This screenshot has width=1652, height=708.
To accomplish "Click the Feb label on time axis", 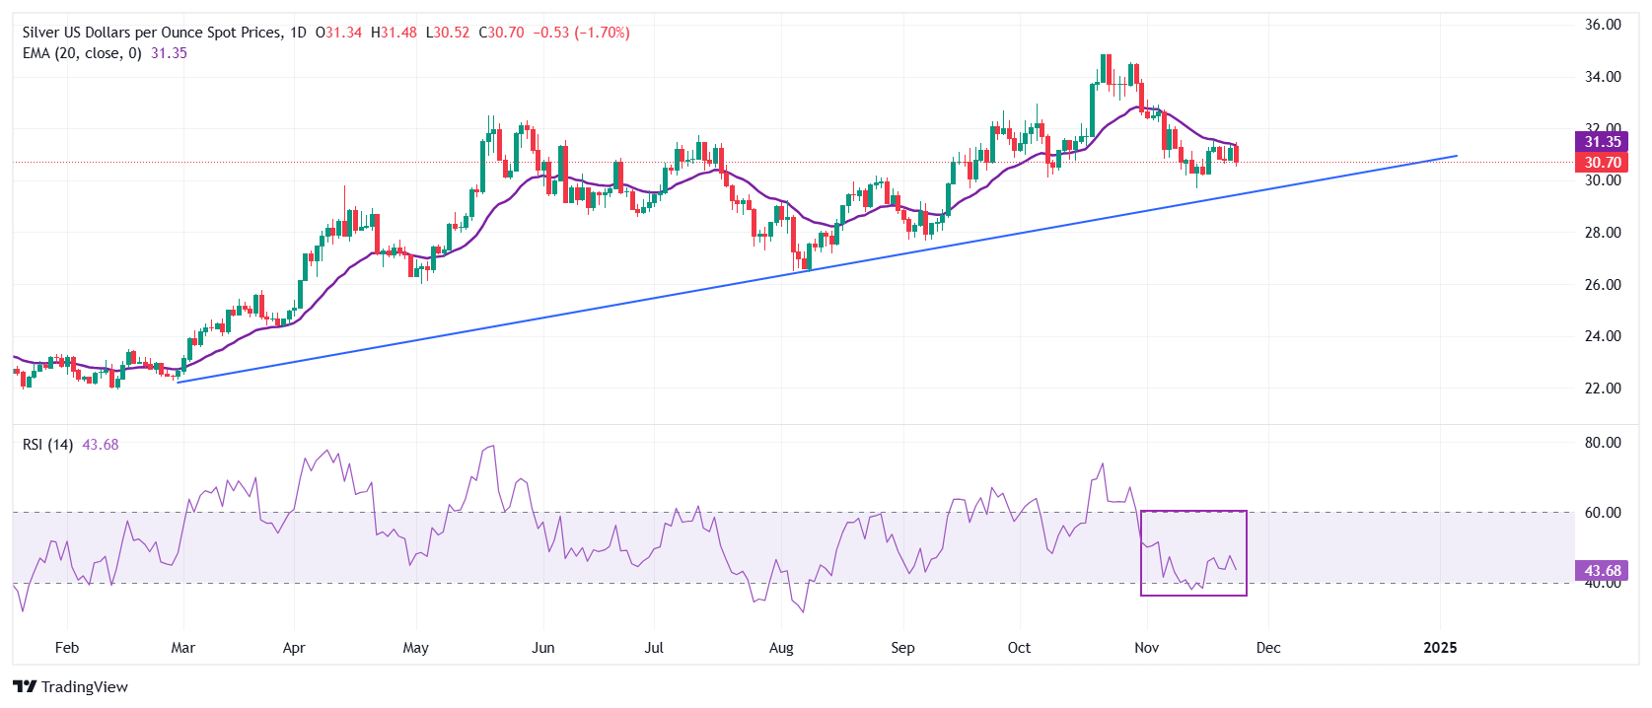I will (x=67, y=648).
